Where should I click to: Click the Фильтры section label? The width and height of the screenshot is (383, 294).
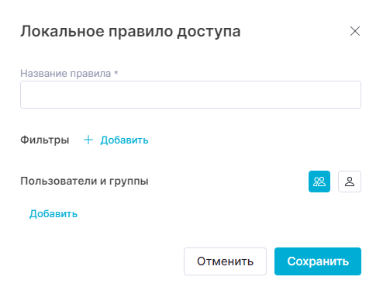click(45, 140)
